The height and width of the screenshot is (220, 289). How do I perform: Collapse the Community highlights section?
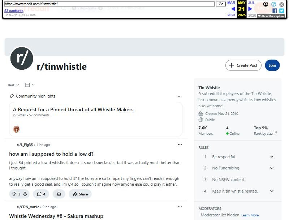(179, 96)
